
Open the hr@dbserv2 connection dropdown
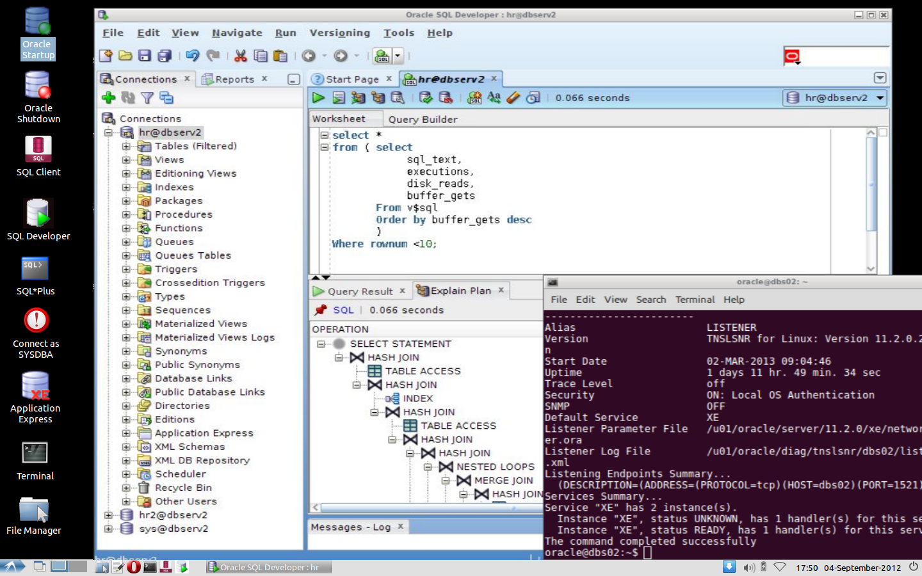tap(880, 98)
